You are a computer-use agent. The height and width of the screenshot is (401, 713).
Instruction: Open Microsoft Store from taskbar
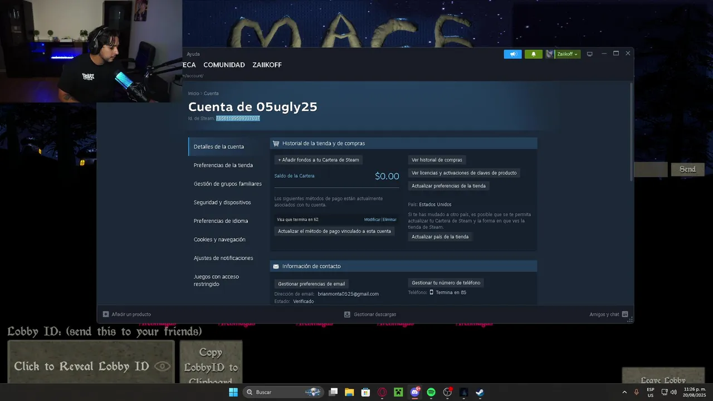click(365, 392)
